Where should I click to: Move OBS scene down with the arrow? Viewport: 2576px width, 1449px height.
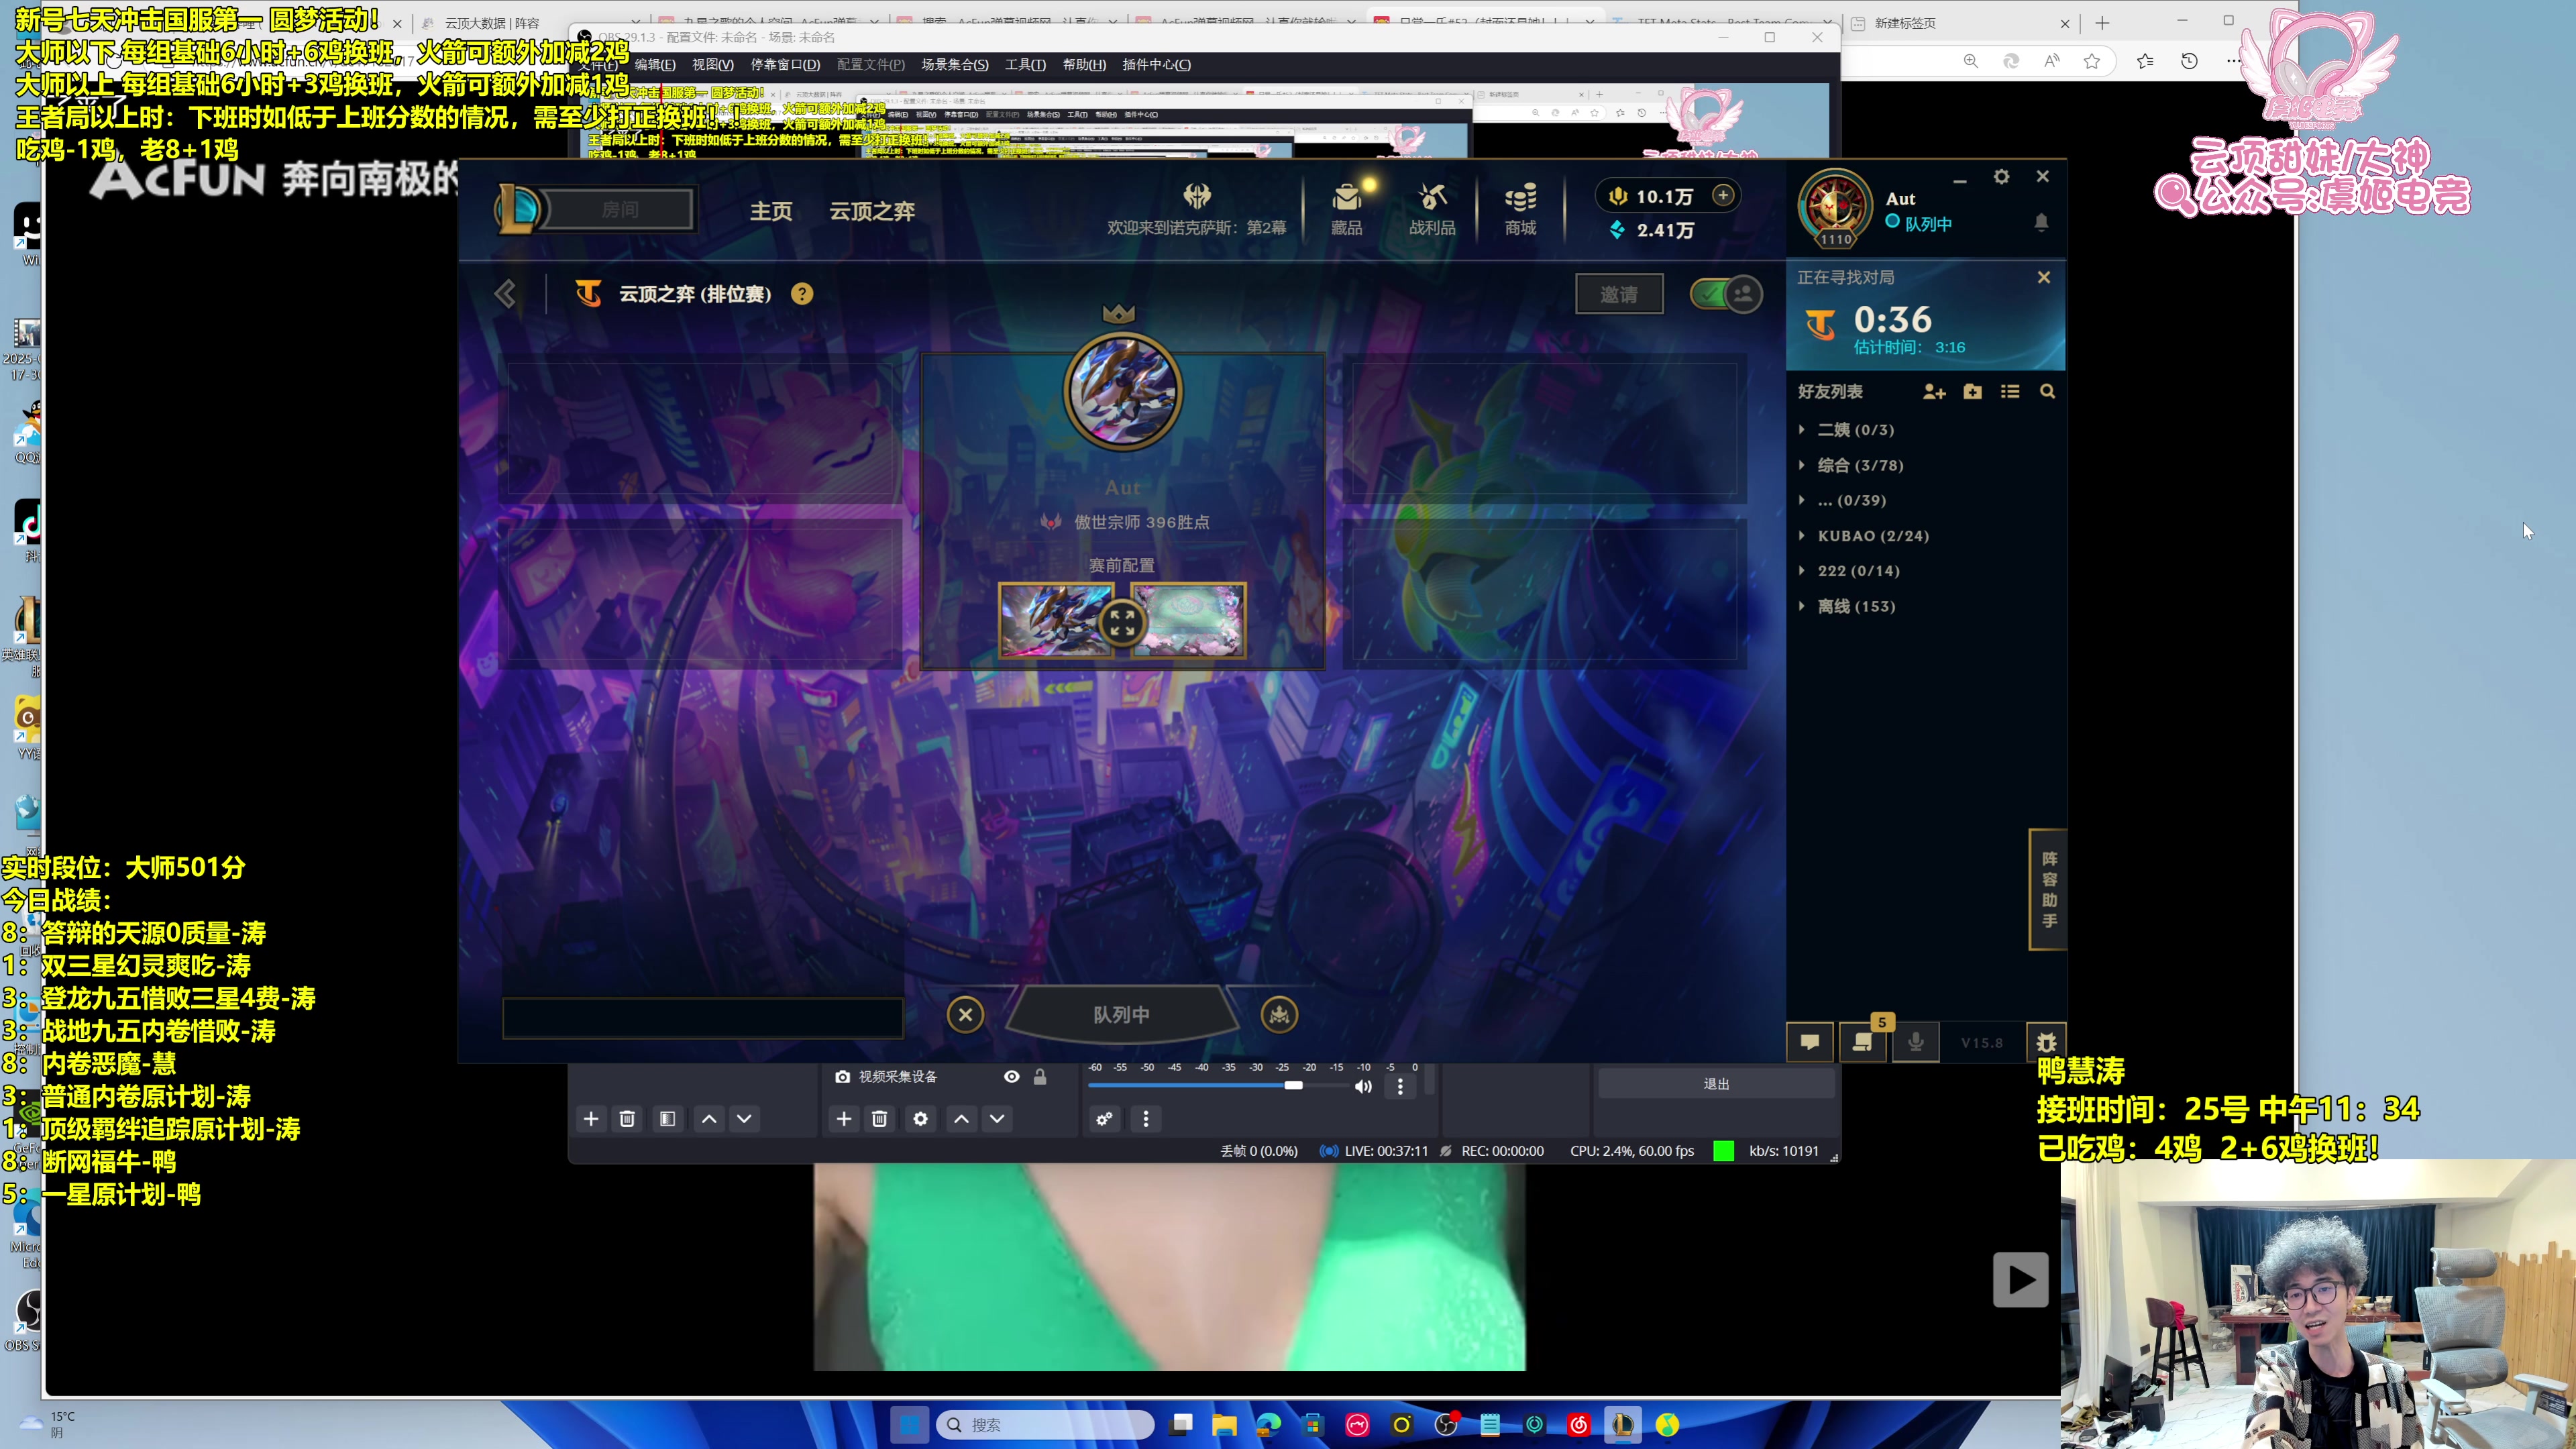point(744,1119)
